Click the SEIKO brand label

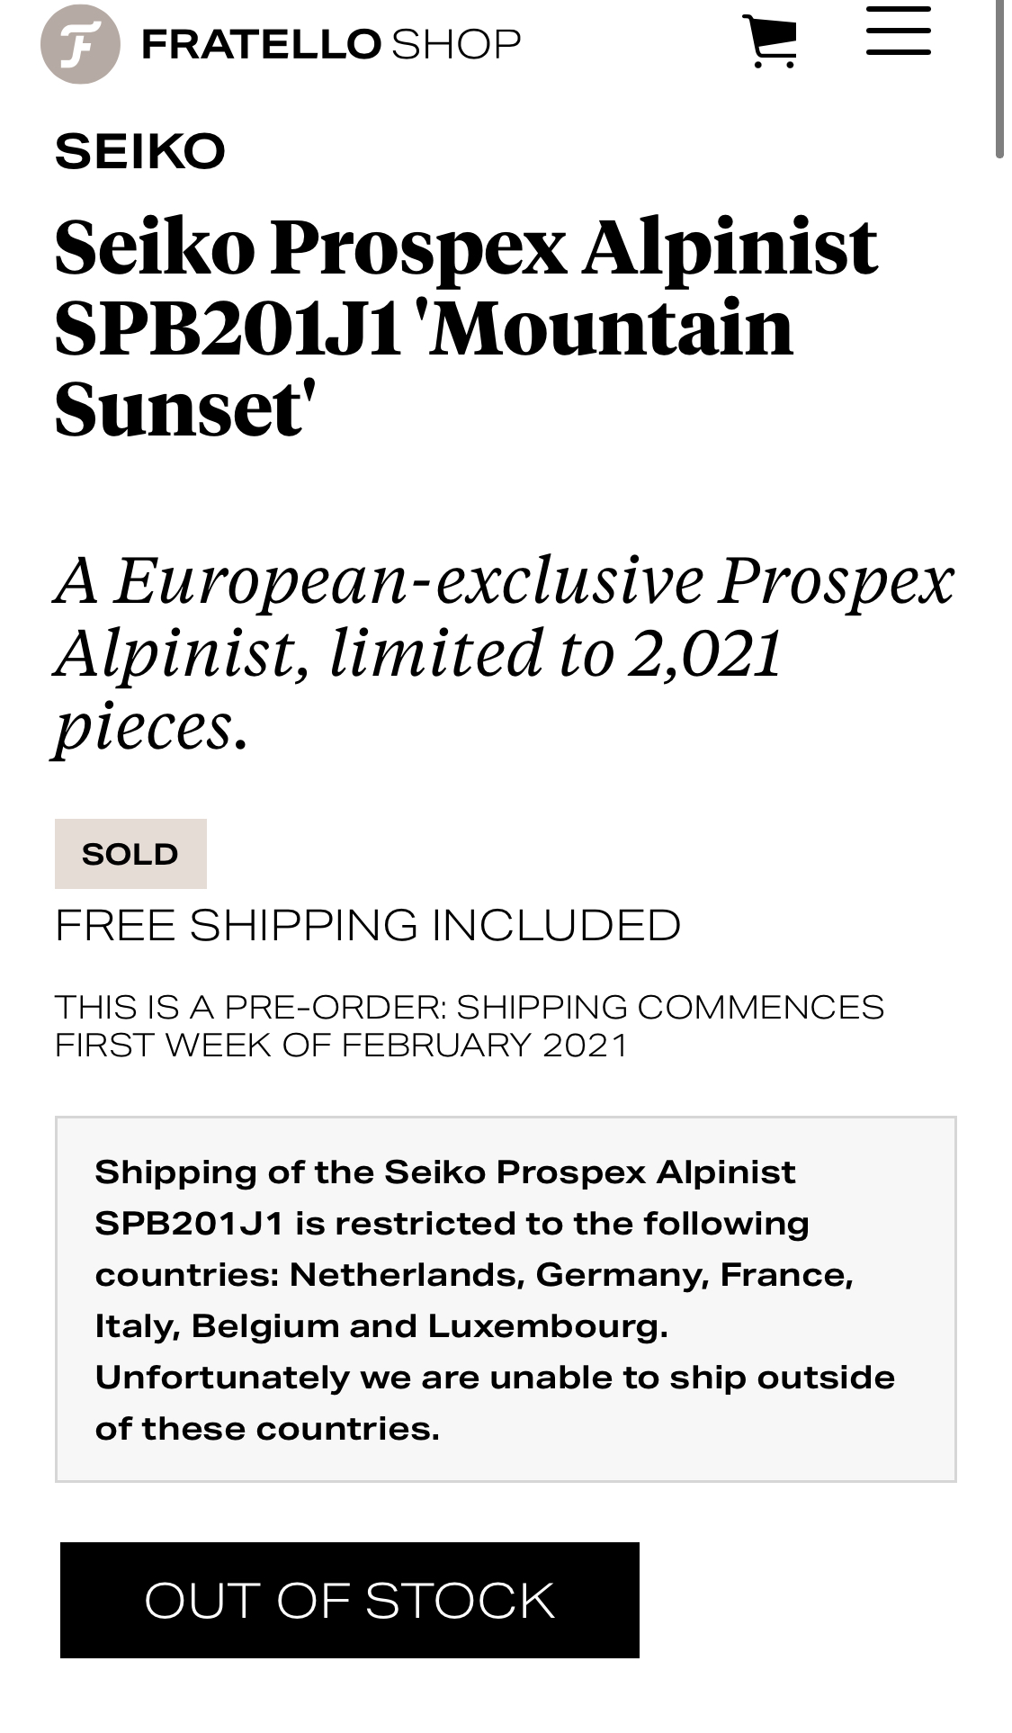139,151
